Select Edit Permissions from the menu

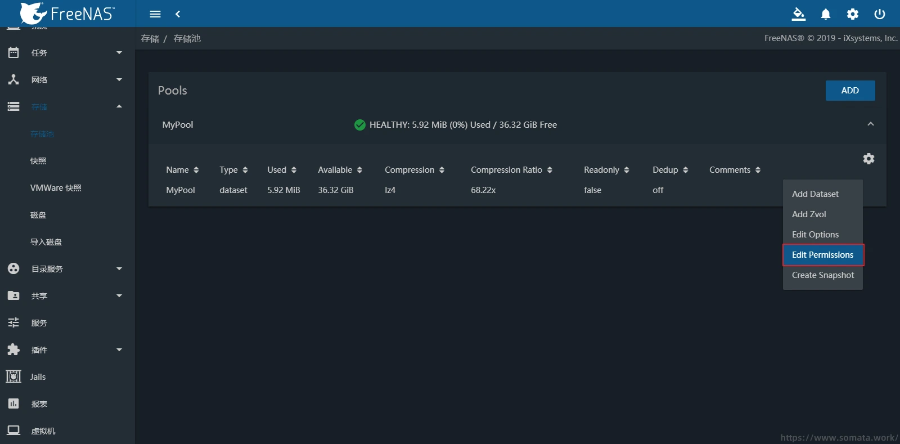[x=822, y=255]
